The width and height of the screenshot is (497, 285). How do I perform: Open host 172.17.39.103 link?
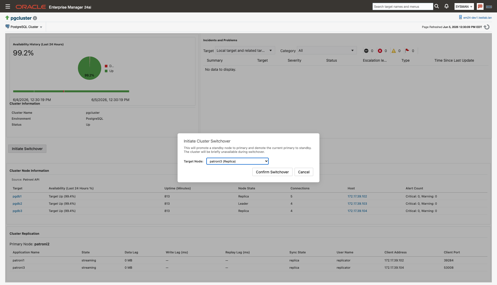tap(357, 204)
